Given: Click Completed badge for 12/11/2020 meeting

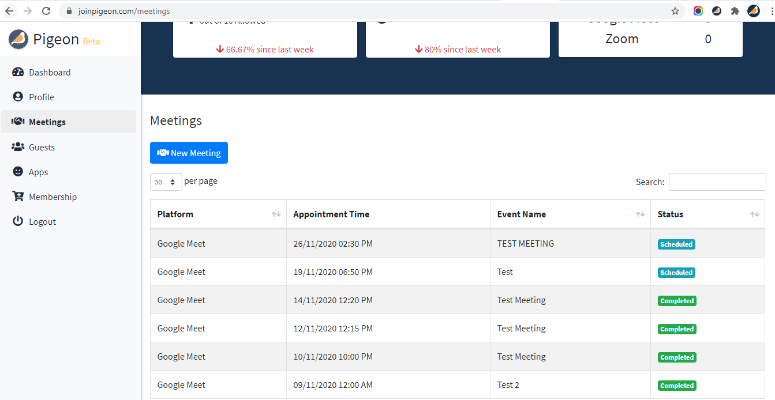Looking at the screenshot, I should (x=677, y=329).
